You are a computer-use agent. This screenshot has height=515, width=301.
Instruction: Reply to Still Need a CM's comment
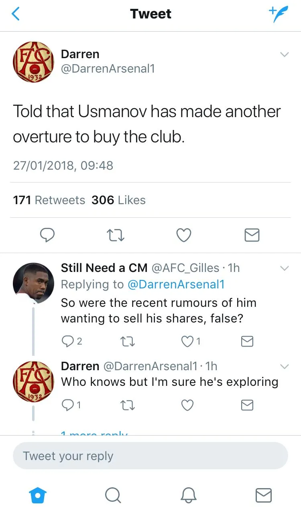click(67, 341)
